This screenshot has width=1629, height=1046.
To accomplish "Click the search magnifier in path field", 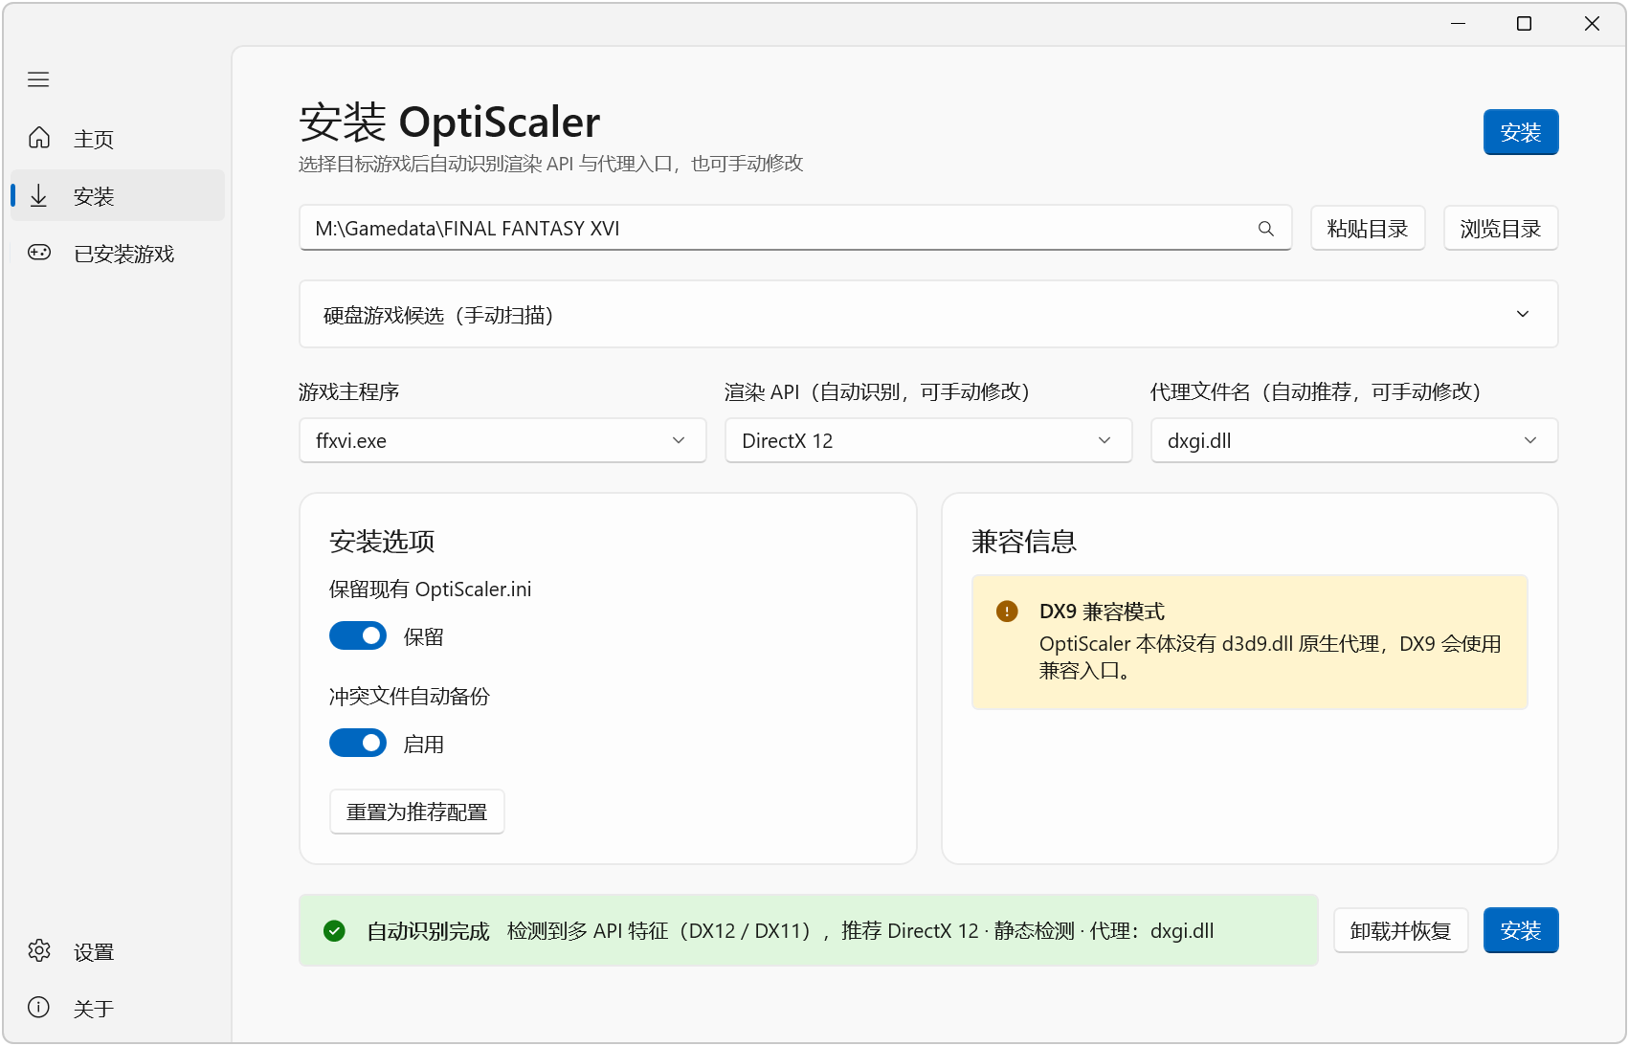I will pos(1265,229).
